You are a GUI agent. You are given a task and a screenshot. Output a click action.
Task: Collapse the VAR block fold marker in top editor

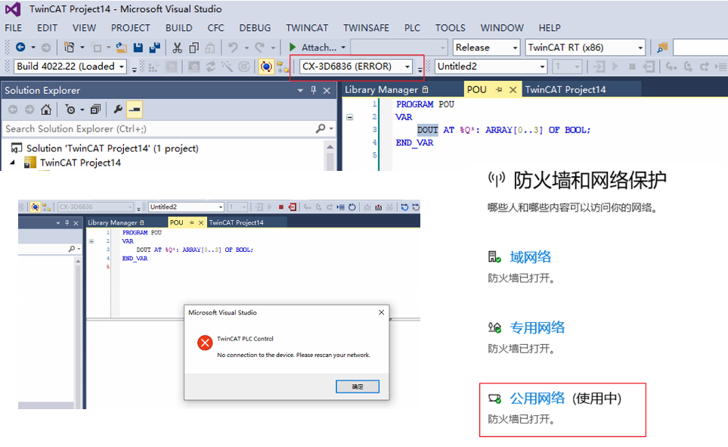(x=349, y=117)
